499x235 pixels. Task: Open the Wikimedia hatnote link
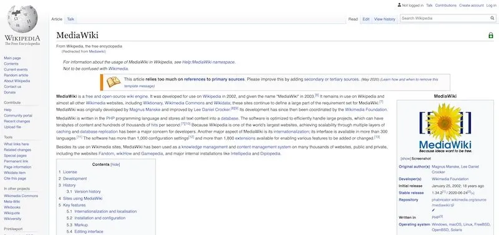[118, 69]
